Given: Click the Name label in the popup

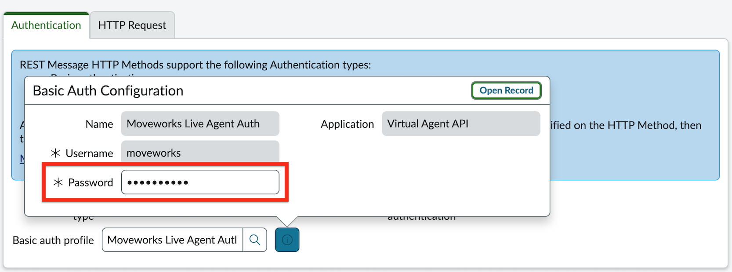Looking at the screenshot, I should (x=99, y=124).
